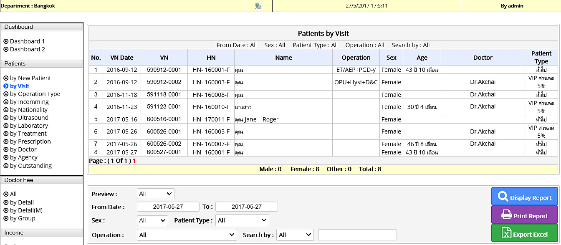Go to page 1 in pagination
Screen dimensions: 561x245
point(134,161)
